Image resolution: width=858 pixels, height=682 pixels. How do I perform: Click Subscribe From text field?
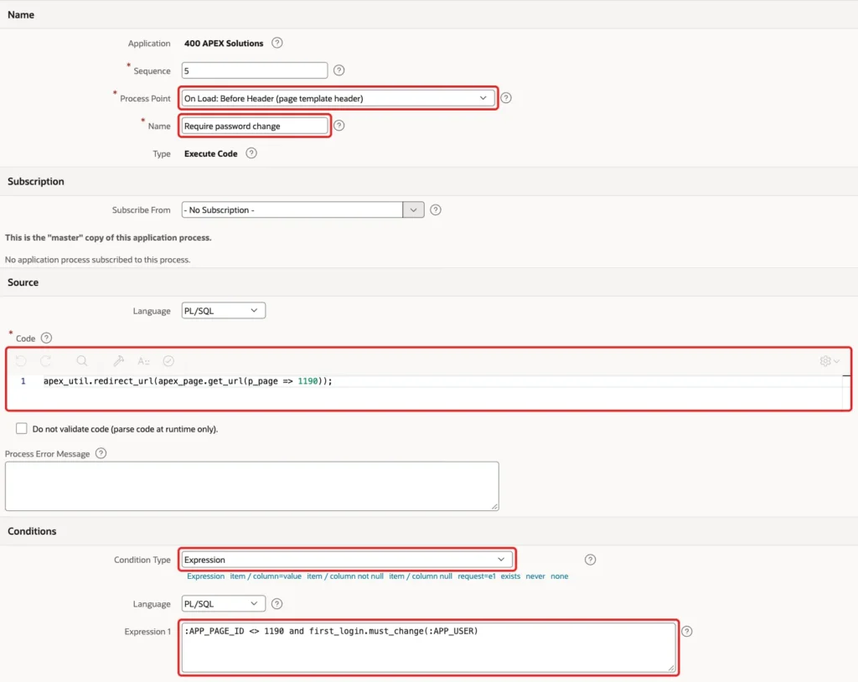(292, 209)
